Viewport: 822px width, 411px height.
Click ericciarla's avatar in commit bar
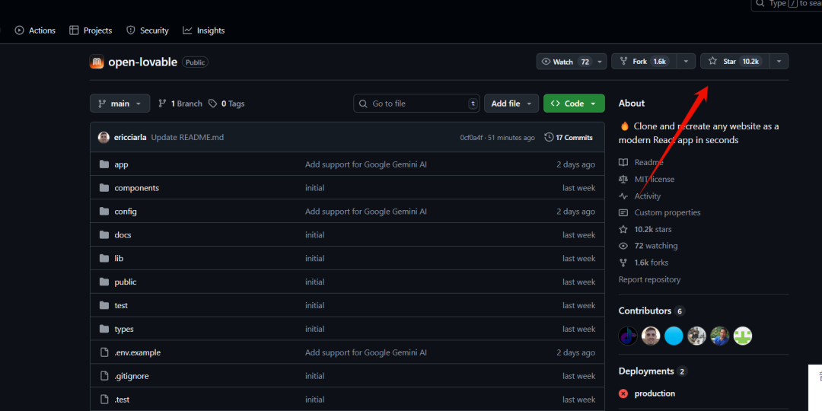click(104, 137)
